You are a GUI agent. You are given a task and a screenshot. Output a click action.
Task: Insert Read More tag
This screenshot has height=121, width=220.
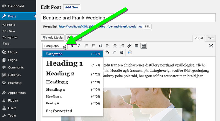(x=136, y=46)
